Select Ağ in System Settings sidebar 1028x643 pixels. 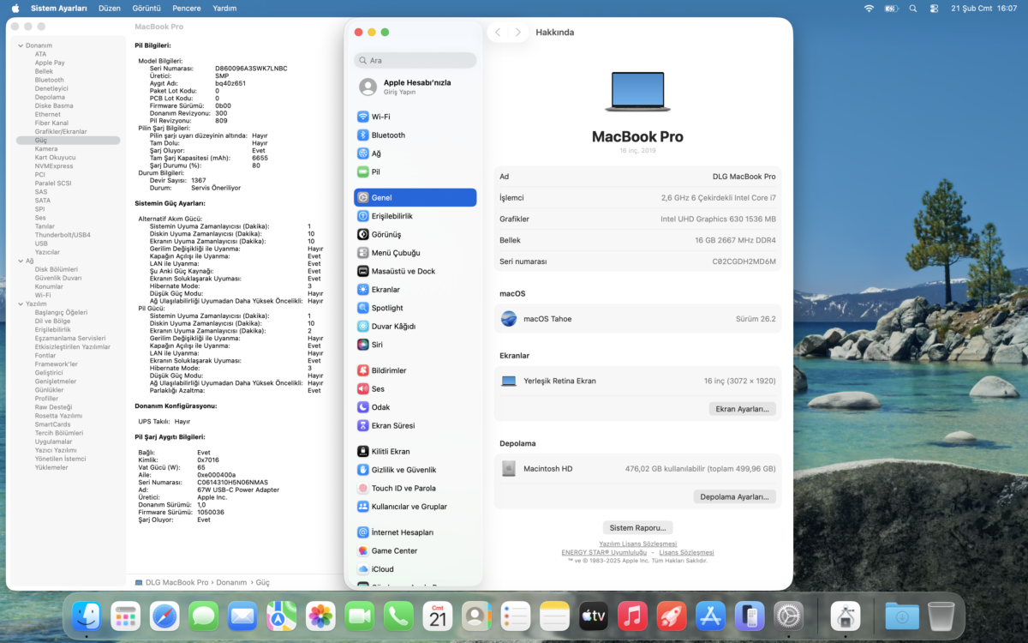tap(415, 153)
